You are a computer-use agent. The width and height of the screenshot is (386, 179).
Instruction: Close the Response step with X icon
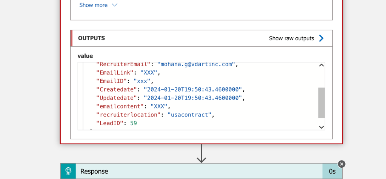[x=341, y=164]
